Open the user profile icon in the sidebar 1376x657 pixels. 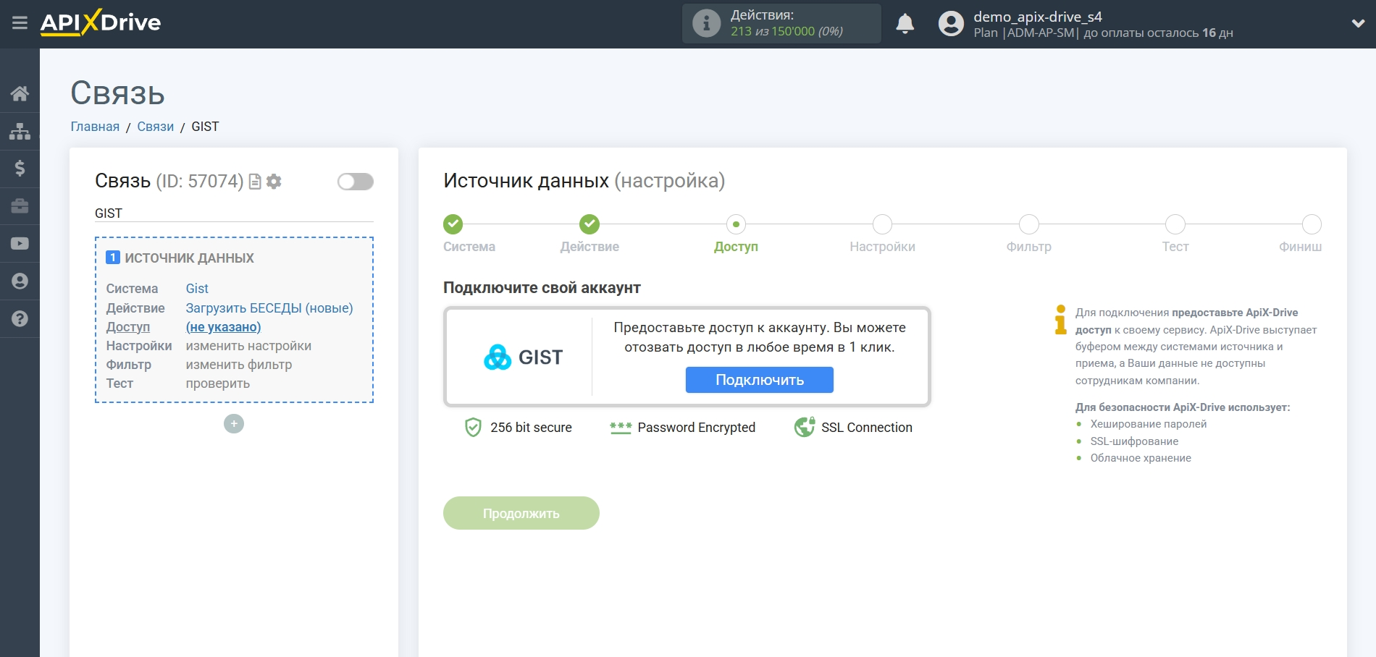pyautogui.click(x=20, y=281)
